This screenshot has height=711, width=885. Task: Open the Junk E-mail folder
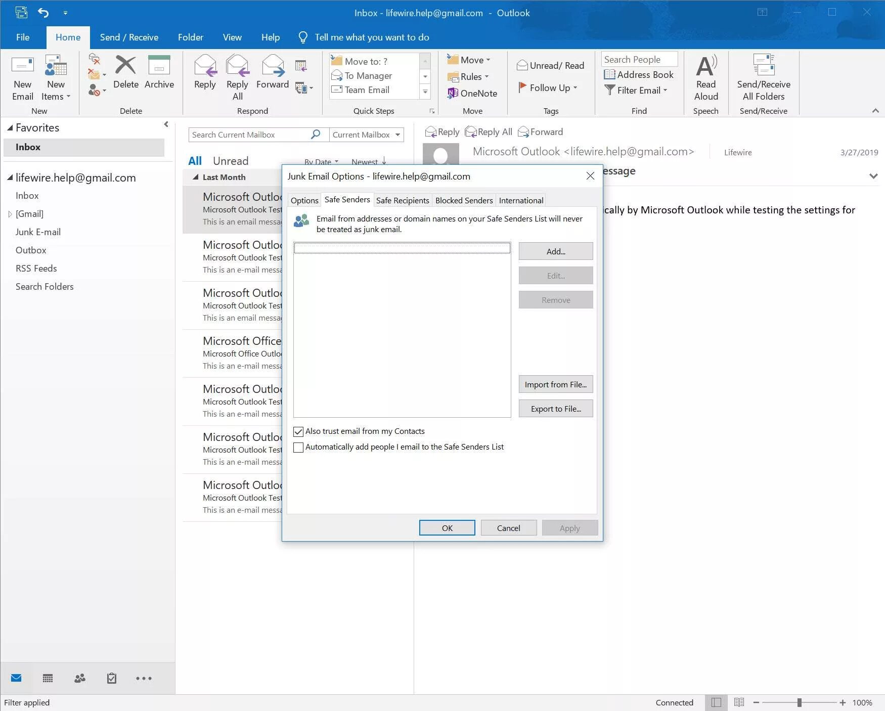(38, 232)
